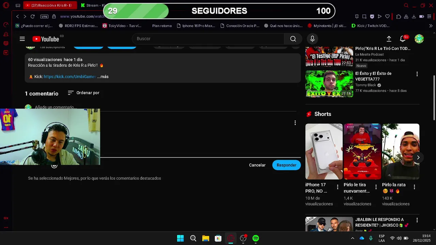Open the browser tab search magnifier
Viewport: 436px width, 245px height.
click(406, 5)
